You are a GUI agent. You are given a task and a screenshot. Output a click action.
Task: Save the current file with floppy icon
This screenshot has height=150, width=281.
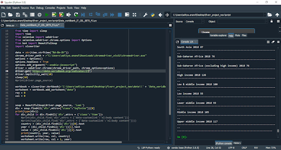[18, 15]
